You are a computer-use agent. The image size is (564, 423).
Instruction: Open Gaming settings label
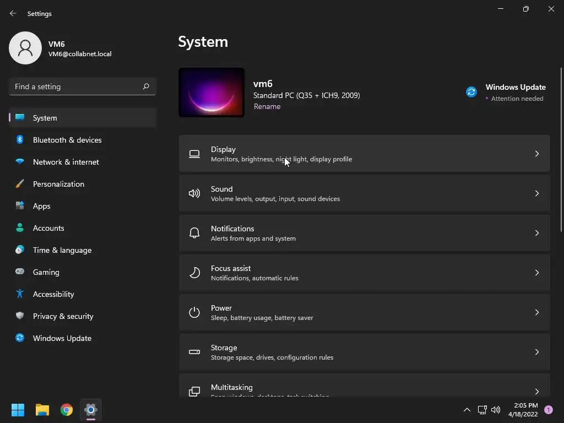tap(46, 272)
